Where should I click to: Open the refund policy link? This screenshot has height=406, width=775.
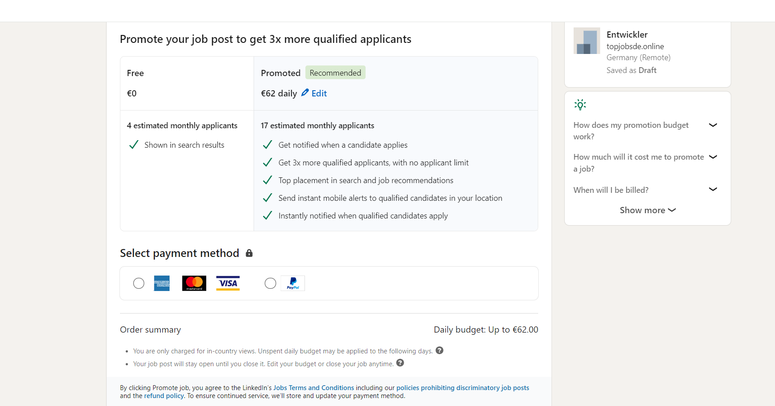[164, 396]
